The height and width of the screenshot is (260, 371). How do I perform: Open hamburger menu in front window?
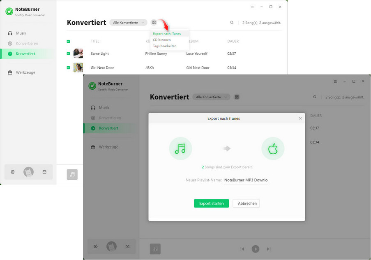[335, 81]
